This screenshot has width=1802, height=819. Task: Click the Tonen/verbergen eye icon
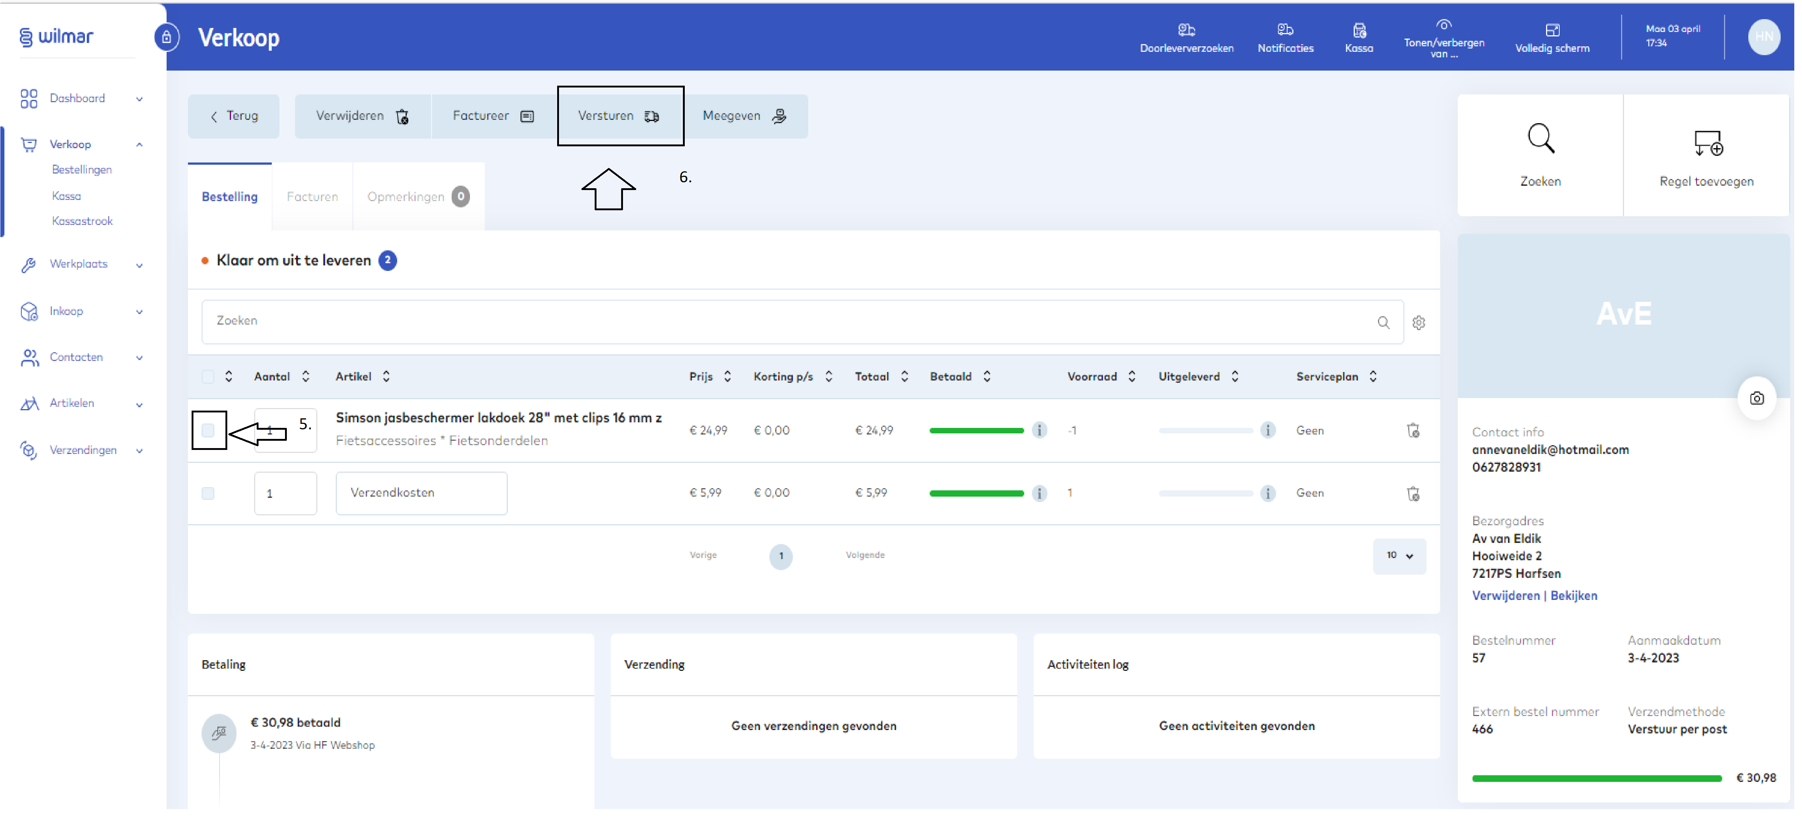point(1450,25)
